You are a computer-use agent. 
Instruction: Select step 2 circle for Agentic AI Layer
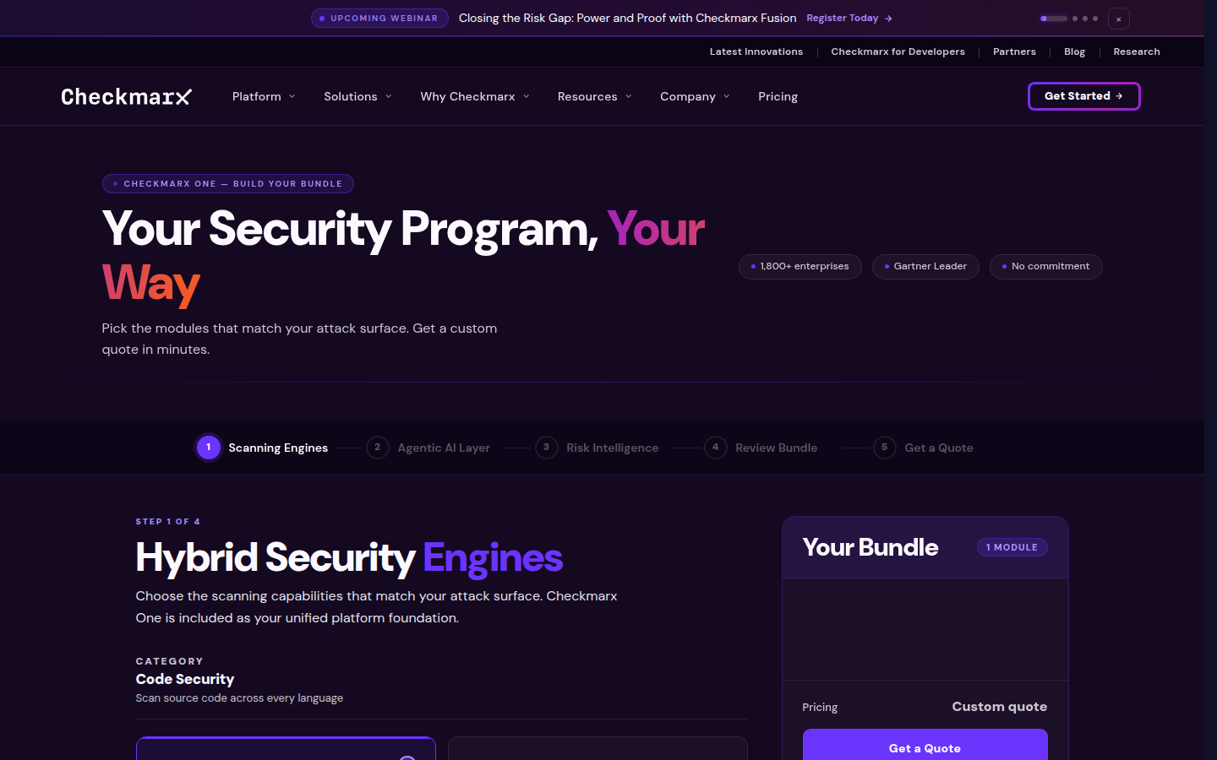click(x=377, y=448)
